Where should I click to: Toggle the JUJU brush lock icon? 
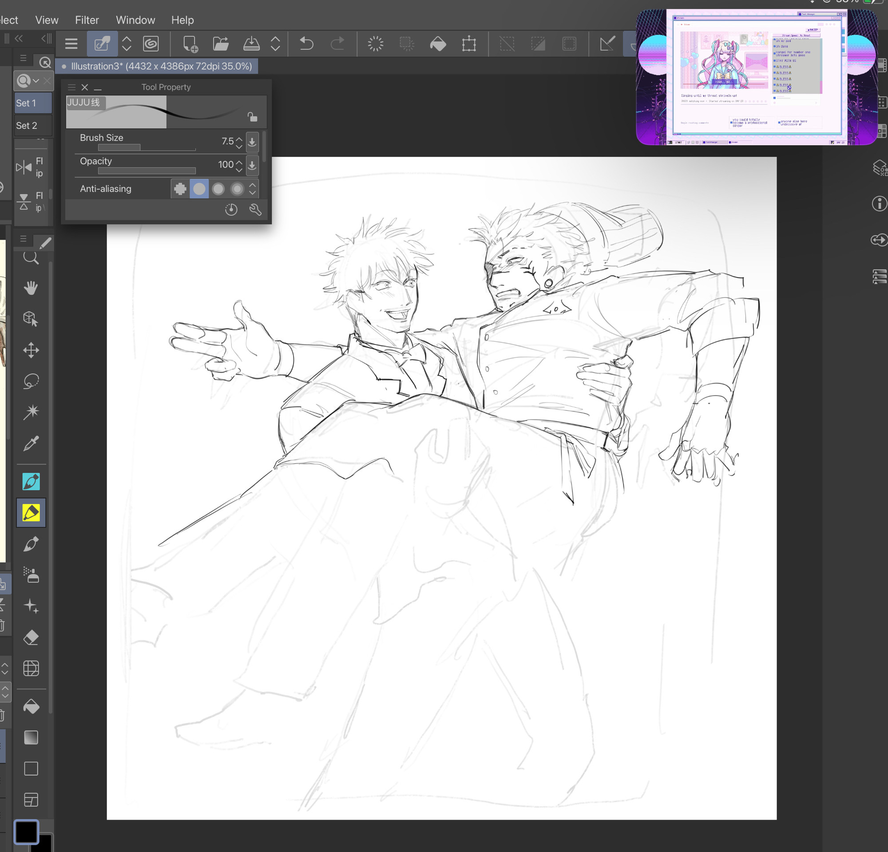pyautogui.click(x=252, y=117)
